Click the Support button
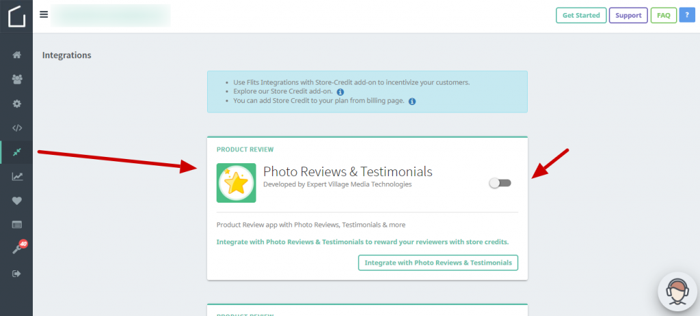Screen dimensions: 700x316 (628, 15)
